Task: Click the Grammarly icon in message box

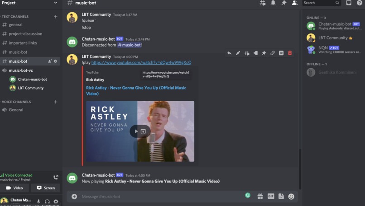Action: pos(248,195)
